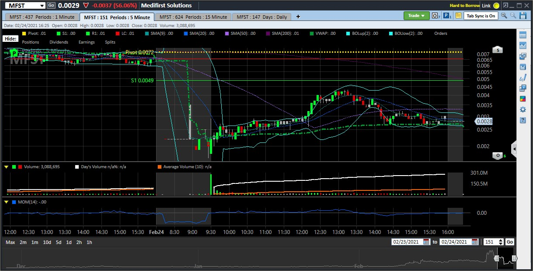This screenshot has width=533, height=271.
Task: Toggle the yellow Link indicator
Action: tap(496, 6)
